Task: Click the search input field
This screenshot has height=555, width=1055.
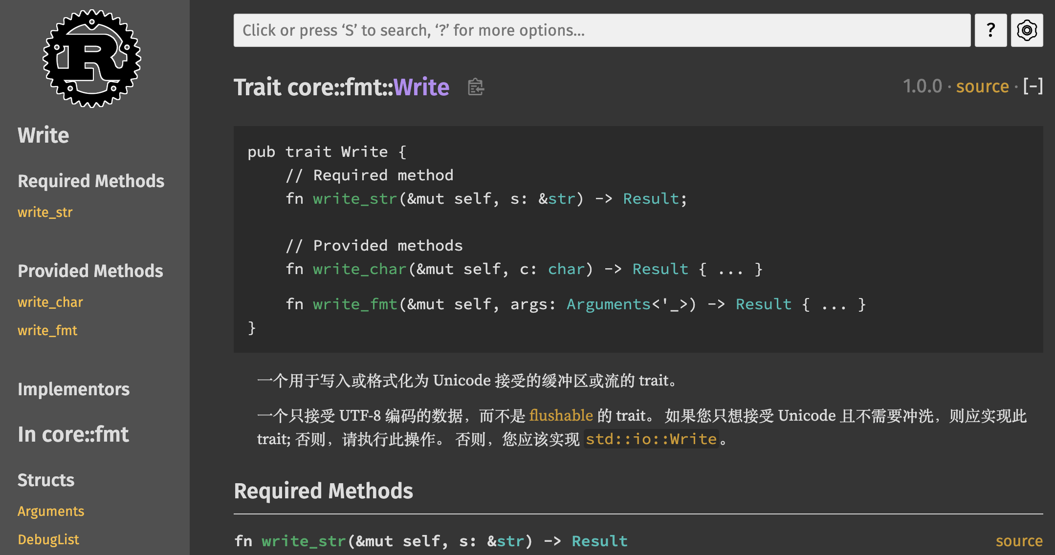Action: [602, 30]
